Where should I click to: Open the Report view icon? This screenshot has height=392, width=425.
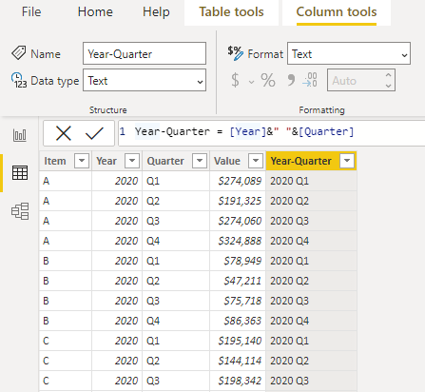pos(20,135)
